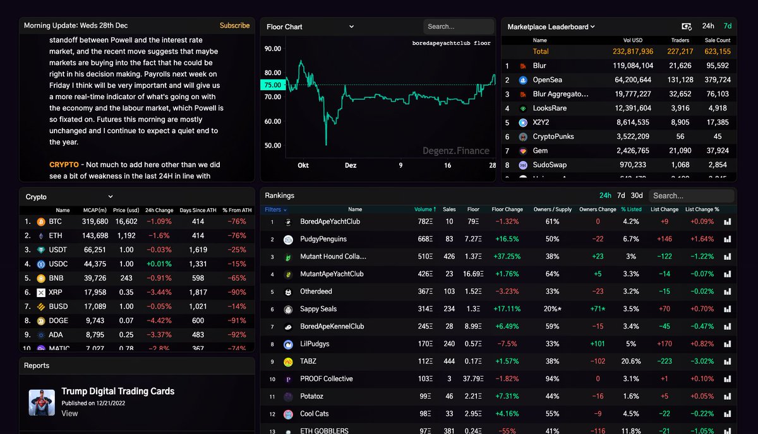This screenshot has width=758, height=434.
Task: Sort rankings by List Change % column
Action: click(x=702, y=209)
